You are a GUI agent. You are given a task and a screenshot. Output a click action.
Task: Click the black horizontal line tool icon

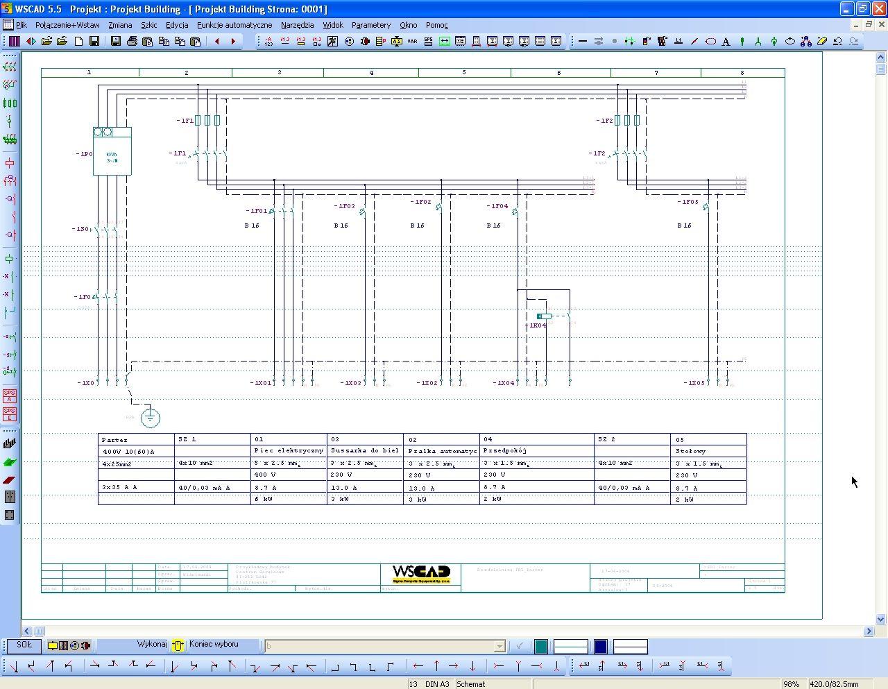[x=583, y=42]
